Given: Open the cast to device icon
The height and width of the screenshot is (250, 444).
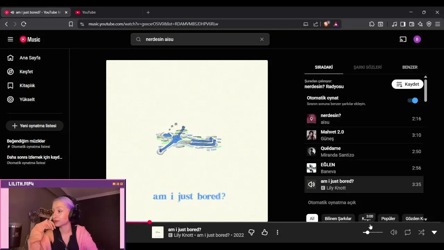Looking at the screenshot, I should (403, 39).
